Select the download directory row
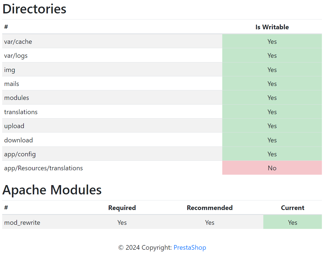 click(19, 140)
